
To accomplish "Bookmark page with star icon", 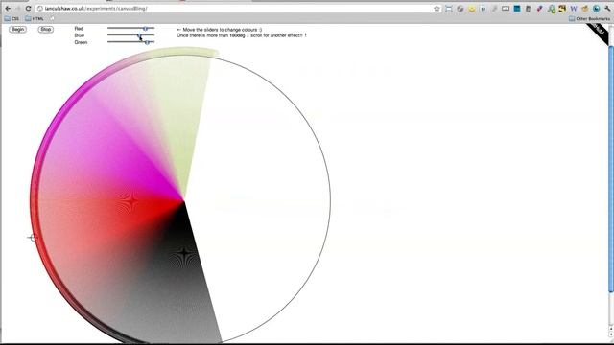I will (437, 9).
